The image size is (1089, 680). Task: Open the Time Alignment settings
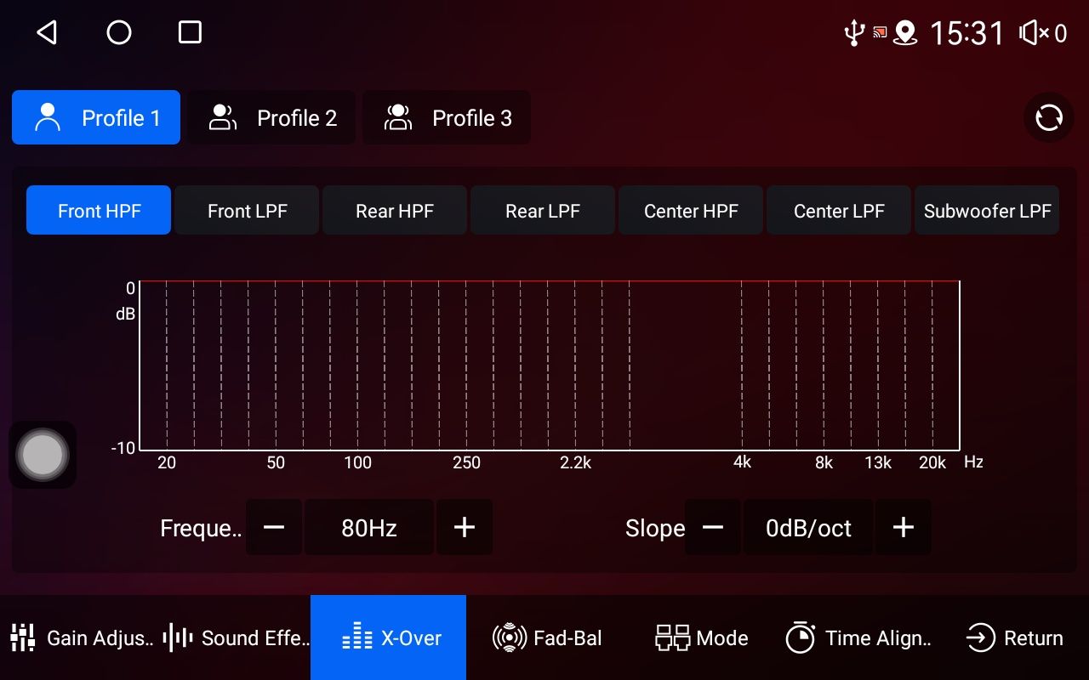pos(858,637)
